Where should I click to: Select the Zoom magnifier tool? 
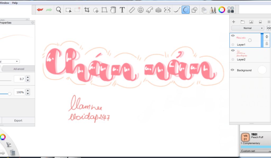point(58,10)
